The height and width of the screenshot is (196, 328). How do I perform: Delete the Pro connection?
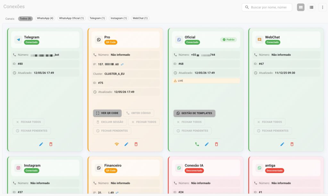point(136,144)
